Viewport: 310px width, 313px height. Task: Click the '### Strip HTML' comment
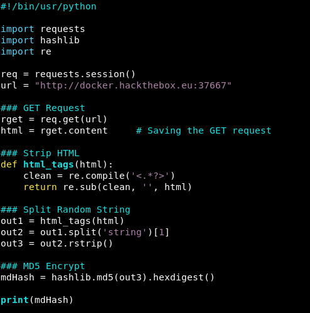40,153
